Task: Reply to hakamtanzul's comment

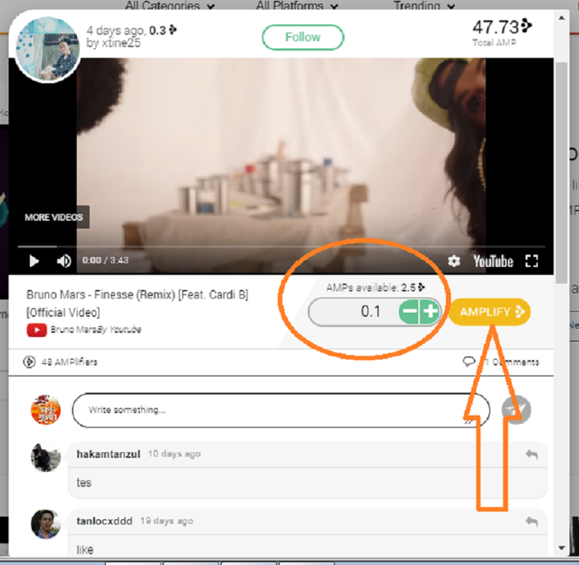Action: point(532,454)
